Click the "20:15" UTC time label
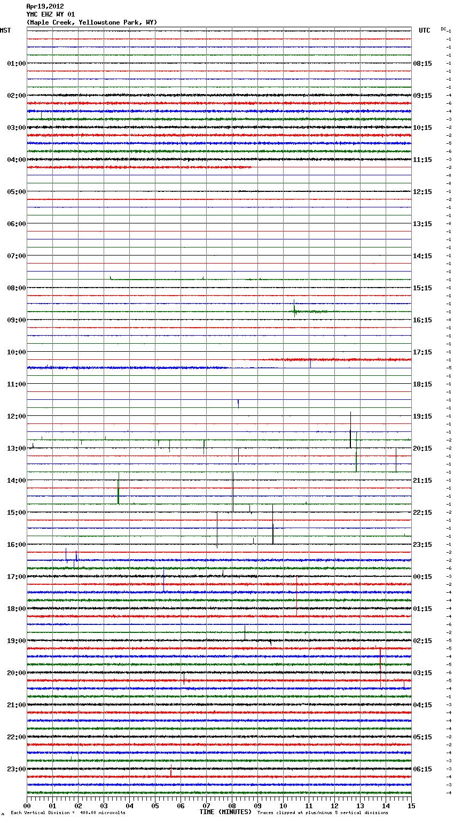 (x=422, y=448)
